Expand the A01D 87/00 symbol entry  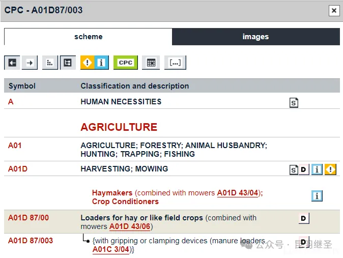click(x=28, y=218)
